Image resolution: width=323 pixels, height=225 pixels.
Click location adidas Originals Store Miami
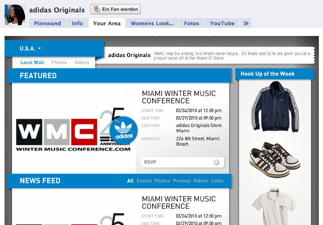pos(199,128)
